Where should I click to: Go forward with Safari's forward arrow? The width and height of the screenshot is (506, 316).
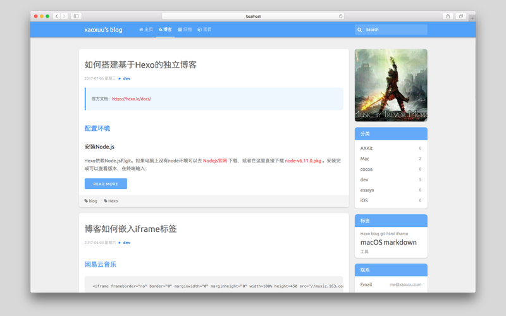click(x=65, y=16)
